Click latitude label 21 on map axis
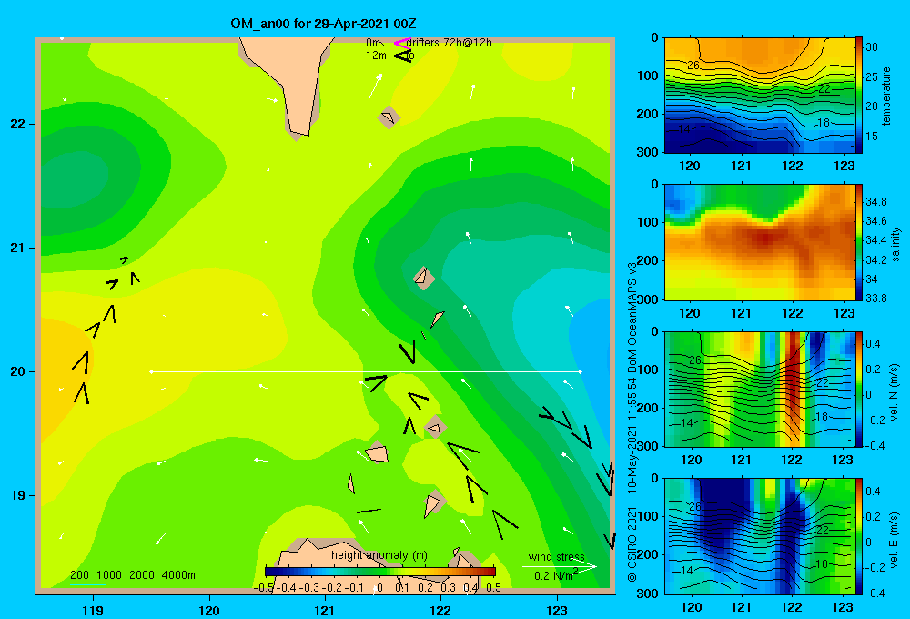This screenshot has width=910, height=619. point(18,248)
